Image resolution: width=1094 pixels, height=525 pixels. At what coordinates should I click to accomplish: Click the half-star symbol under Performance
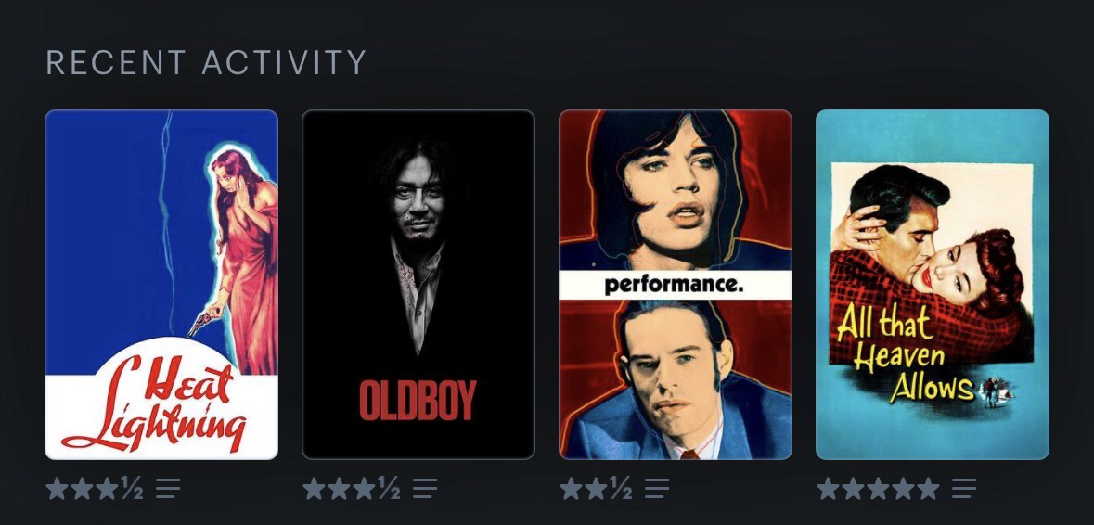(621, 488)
